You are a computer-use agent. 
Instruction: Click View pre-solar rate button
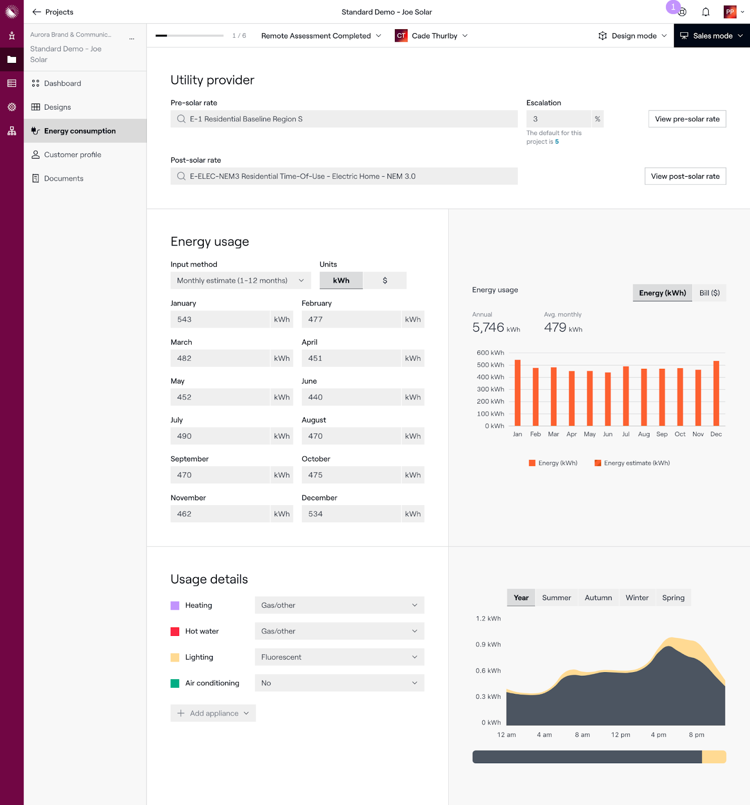pyautogui.click(x=687, y=119)
